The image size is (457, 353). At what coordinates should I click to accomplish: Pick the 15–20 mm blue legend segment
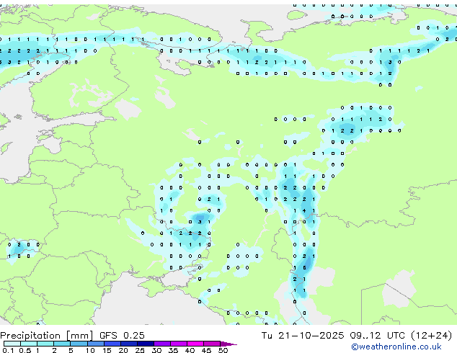[112, 344]
